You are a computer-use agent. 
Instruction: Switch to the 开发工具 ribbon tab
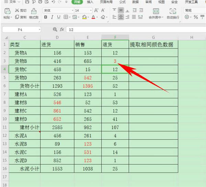pyautogui.click(x=191, y=2)
